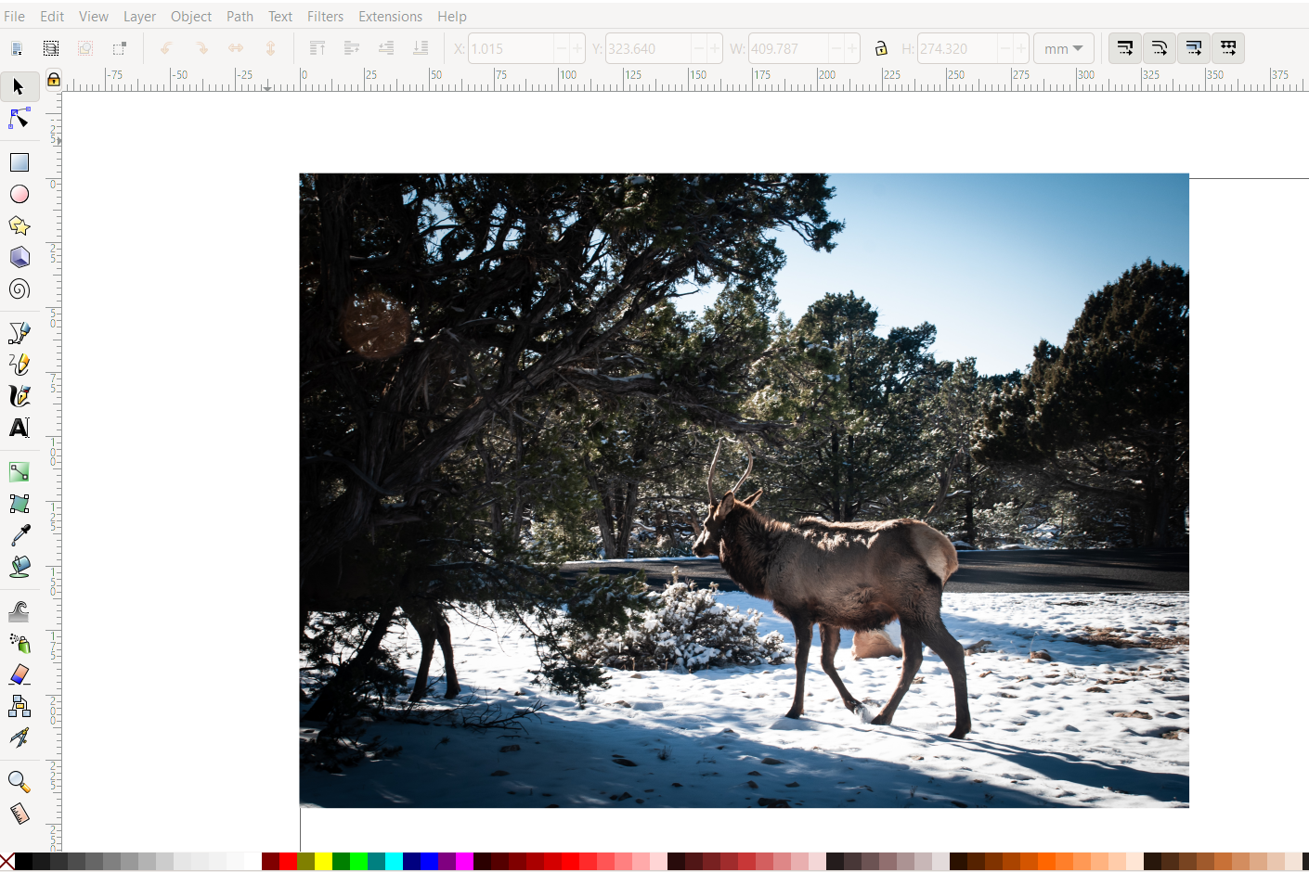
Task: Open the Path menu
Action: coord(240,16)
